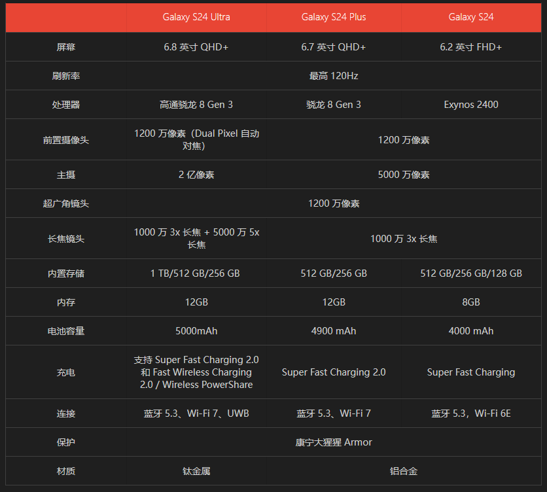Select the 主摄 row label
This screenshot has height=492, width=547.
66,175
